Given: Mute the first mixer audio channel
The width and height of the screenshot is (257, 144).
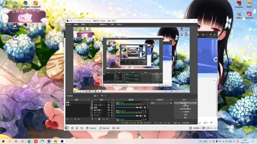Looking at the screenshot, I should 141,108.
